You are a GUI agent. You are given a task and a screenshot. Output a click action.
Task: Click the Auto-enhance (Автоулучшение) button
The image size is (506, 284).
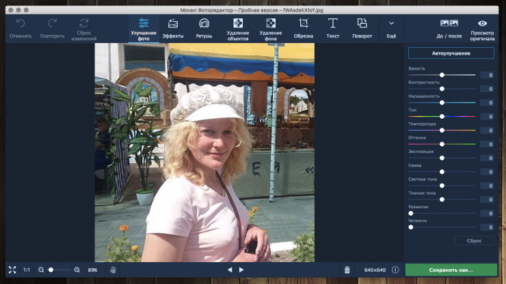[451, 53]
